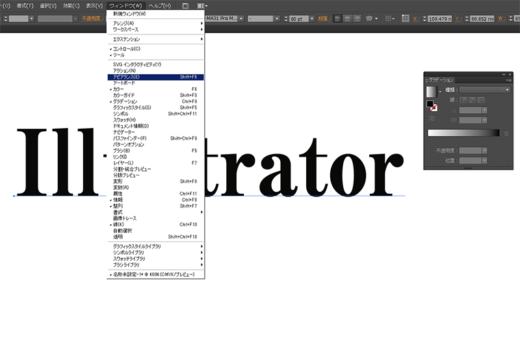Click the stroke box with red slash

(x=434, y=108)
